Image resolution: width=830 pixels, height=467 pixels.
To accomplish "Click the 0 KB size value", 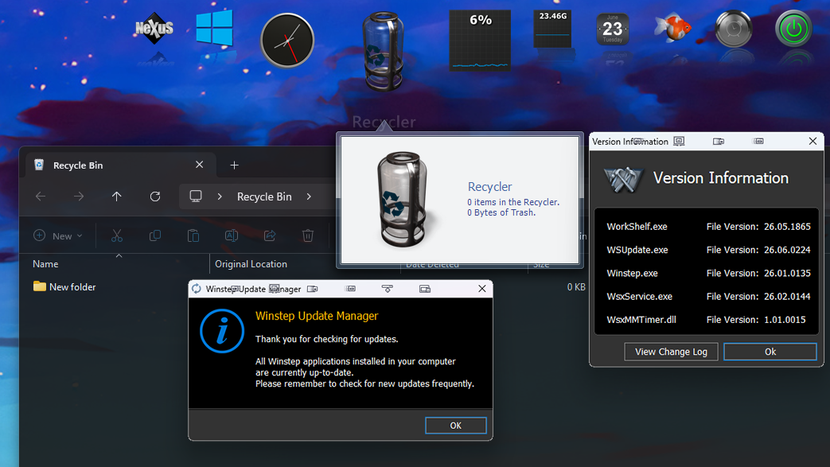I will 576,287.
